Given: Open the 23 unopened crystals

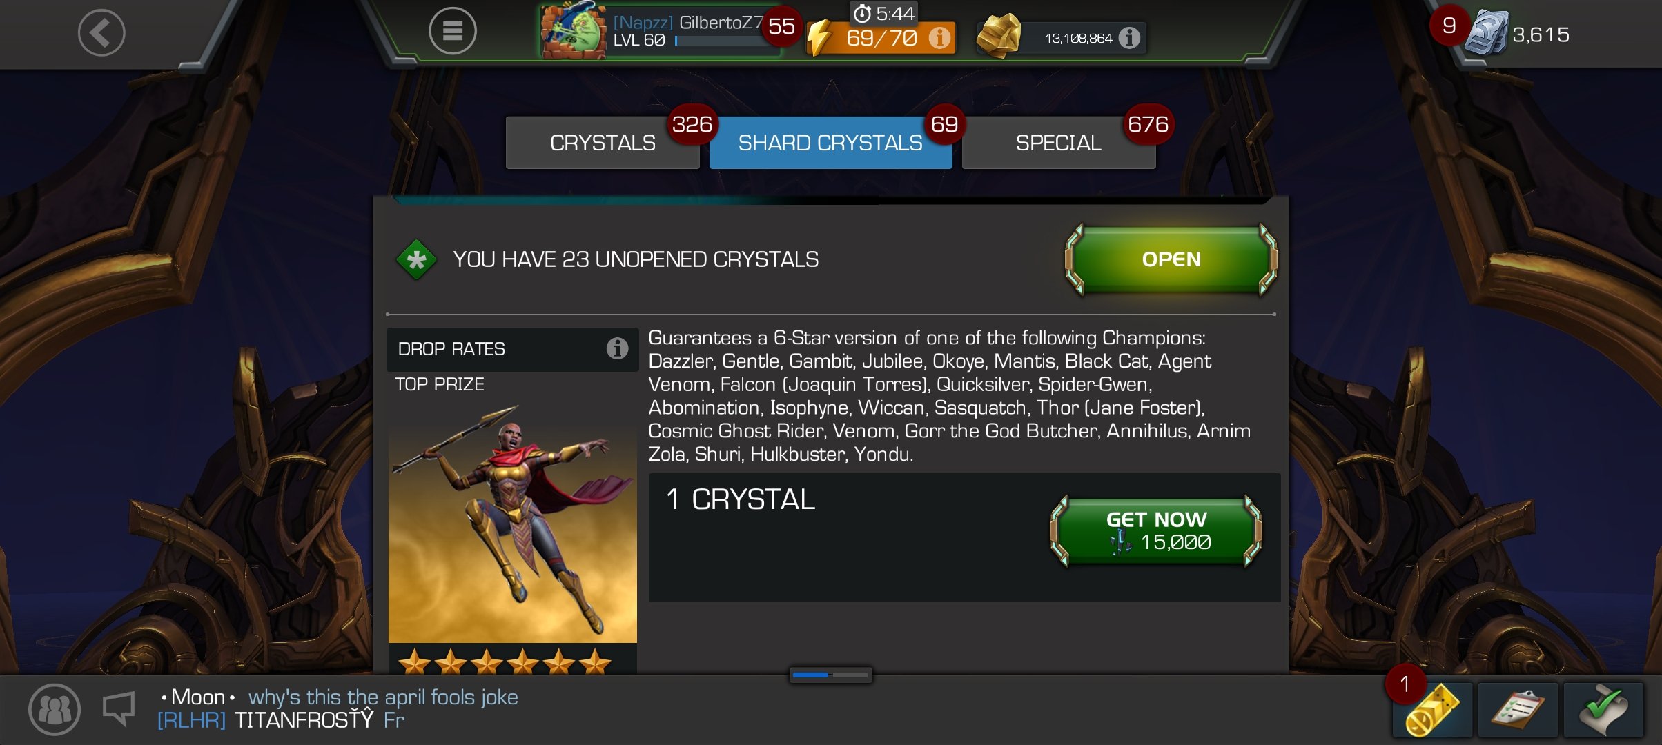Looking at the screenshot, I should (x=1171, y=259).
